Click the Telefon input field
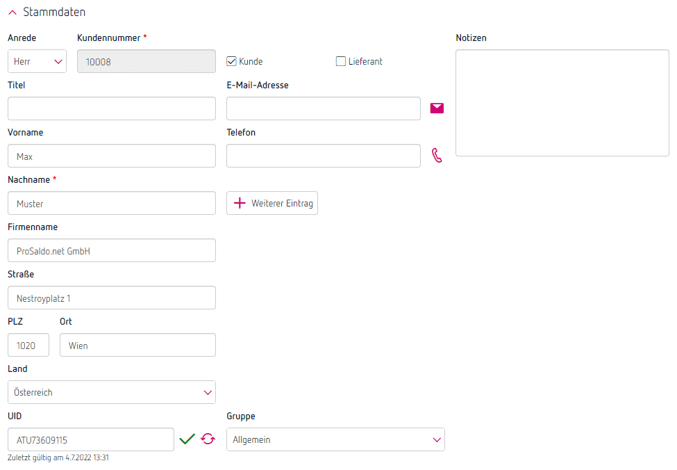Viewport: 677px width, 470px height. pos(323,156)
